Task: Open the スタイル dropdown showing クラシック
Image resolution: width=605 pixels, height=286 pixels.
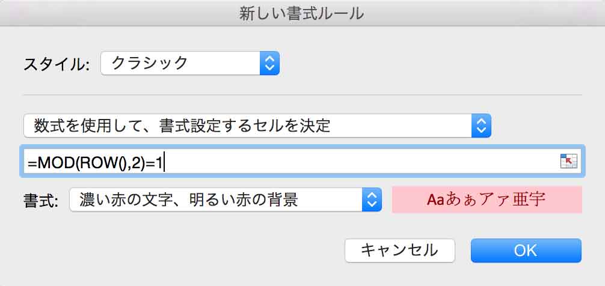Action: 189,62
